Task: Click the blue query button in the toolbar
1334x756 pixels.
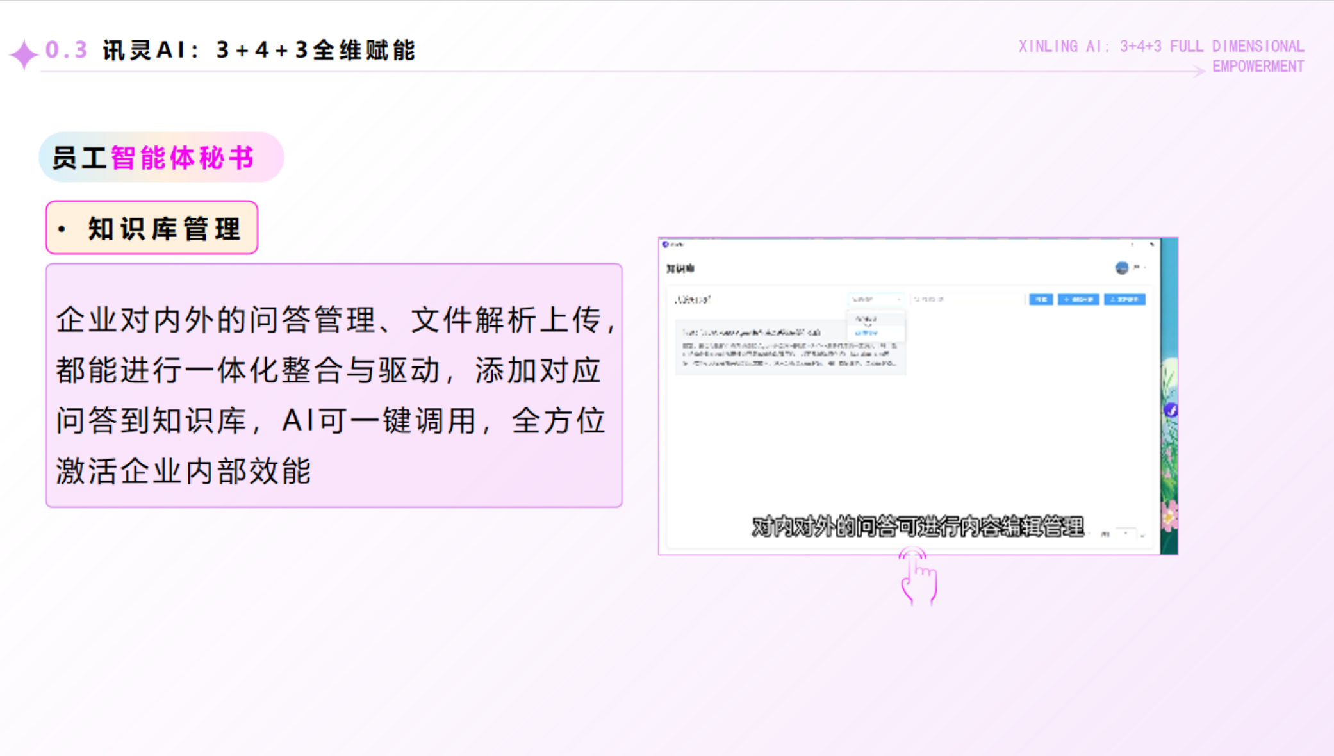Action: point(1041,300)
